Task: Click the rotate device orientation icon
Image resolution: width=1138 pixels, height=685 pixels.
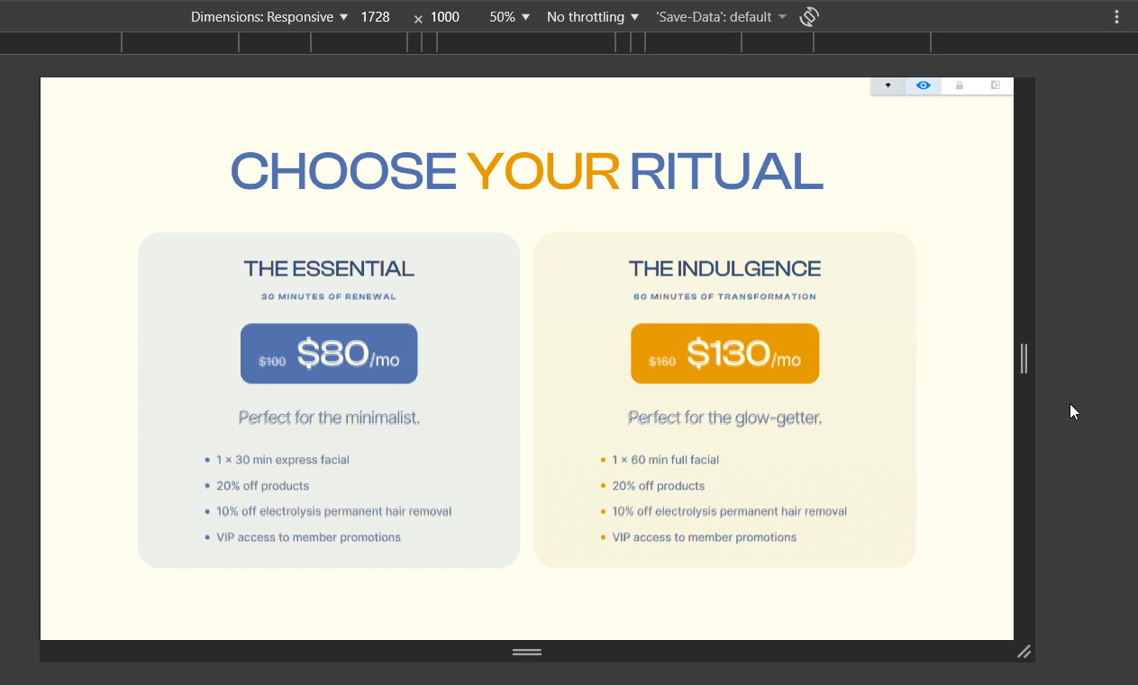Action: pos(809,16)
